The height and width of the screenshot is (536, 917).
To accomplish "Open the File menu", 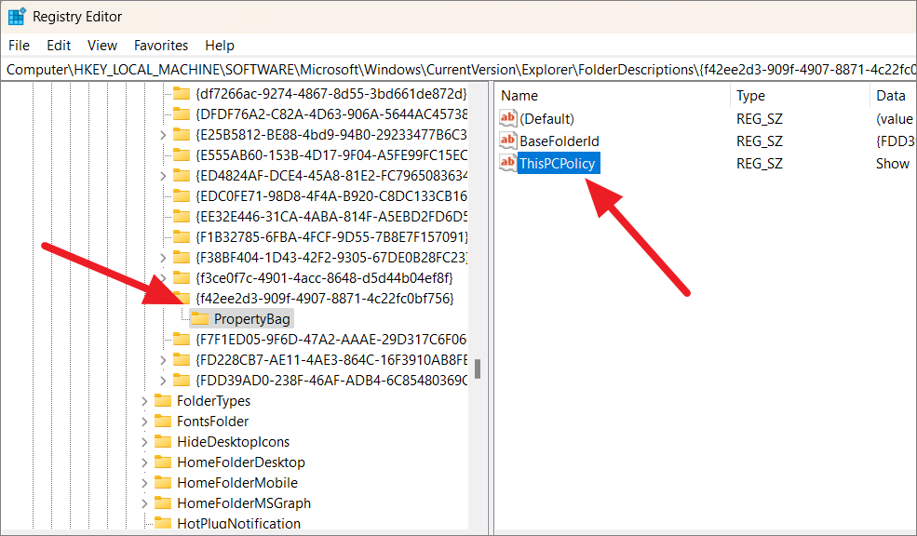I will (x=19, y=46).
